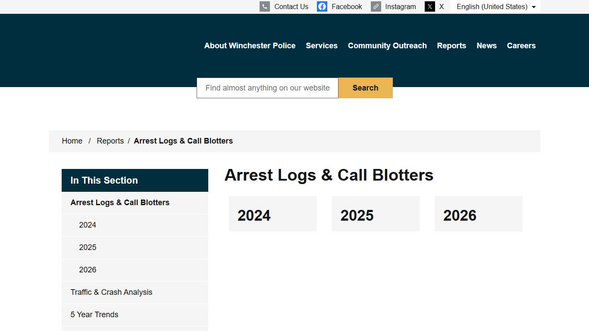View the 5 Year Trends report

(x=94, y=315)
